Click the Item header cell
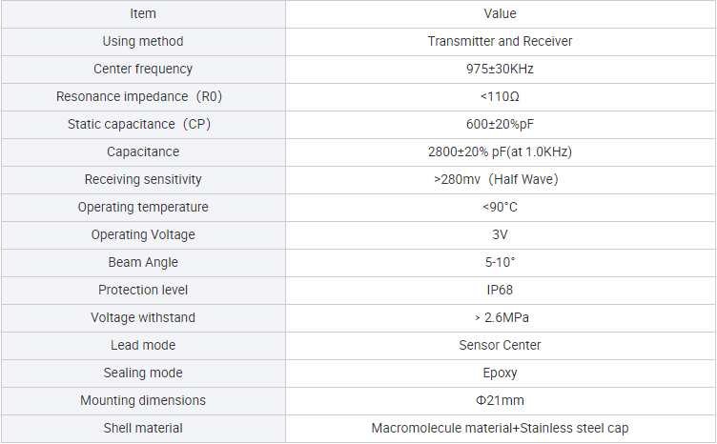717x444 pixels. [143, 14]
